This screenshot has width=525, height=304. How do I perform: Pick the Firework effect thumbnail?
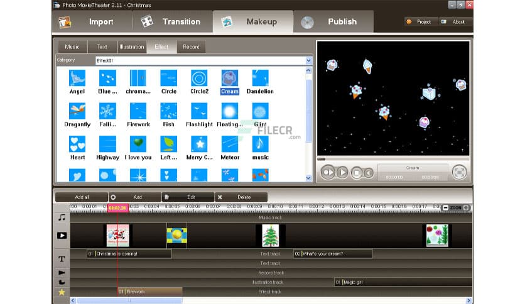tap(138, 111)
